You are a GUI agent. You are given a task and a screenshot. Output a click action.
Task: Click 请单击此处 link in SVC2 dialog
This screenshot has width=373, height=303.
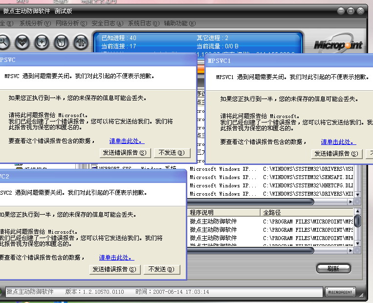[116, 258]
